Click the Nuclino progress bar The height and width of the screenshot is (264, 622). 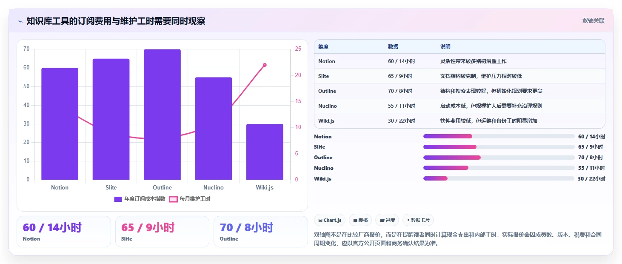pyautogui.click(x=499, y=168)
